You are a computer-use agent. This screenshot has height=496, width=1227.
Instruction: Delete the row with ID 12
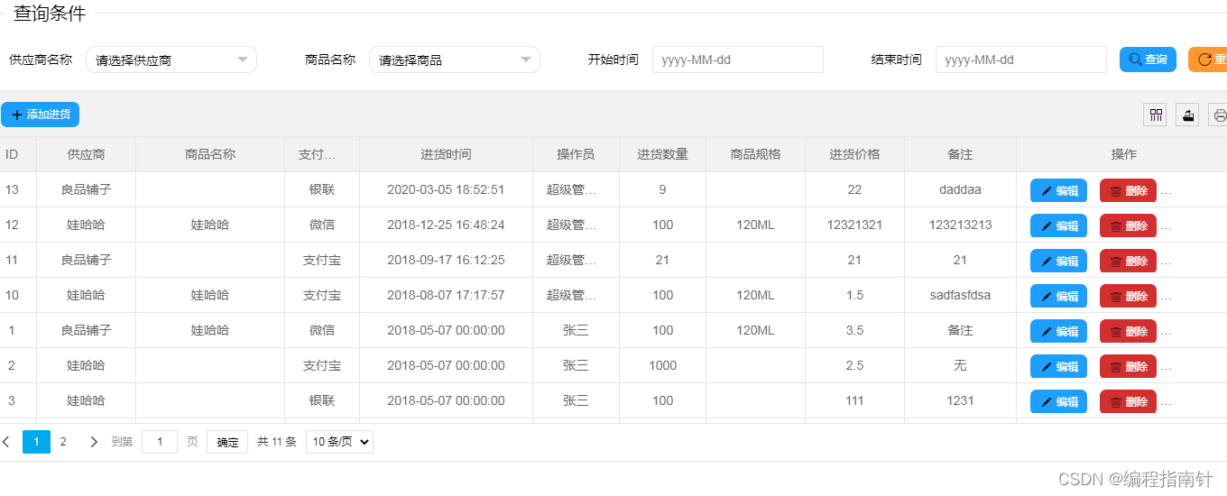coord(1128,225)
